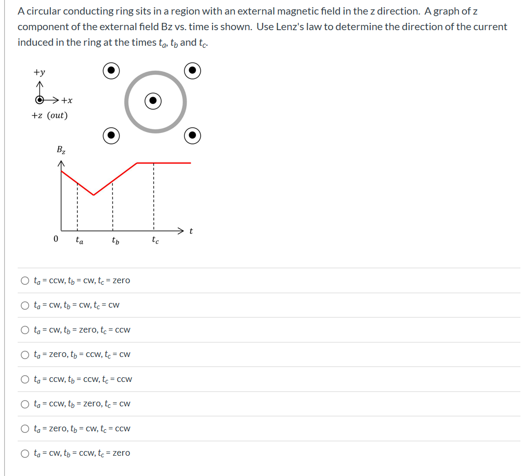Image resolution: width=523 pixels, height=476 pixels.
Task: Click the bottom-right field-out dot symbol
Action: pos(192,136)
